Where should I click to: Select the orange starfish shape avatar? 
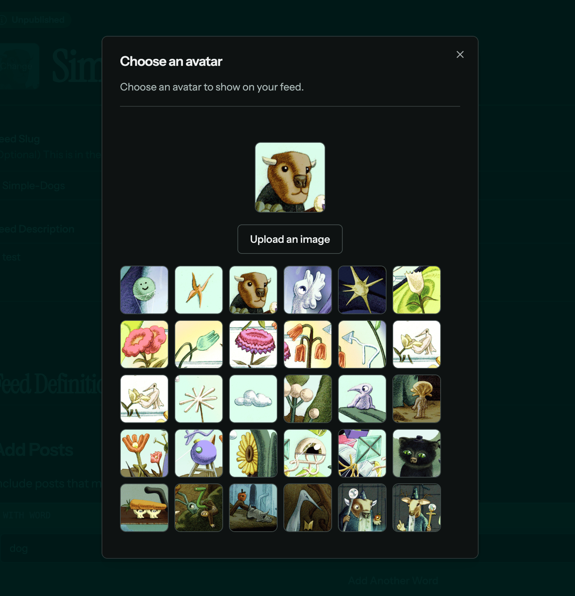click(x=199, y=290)
